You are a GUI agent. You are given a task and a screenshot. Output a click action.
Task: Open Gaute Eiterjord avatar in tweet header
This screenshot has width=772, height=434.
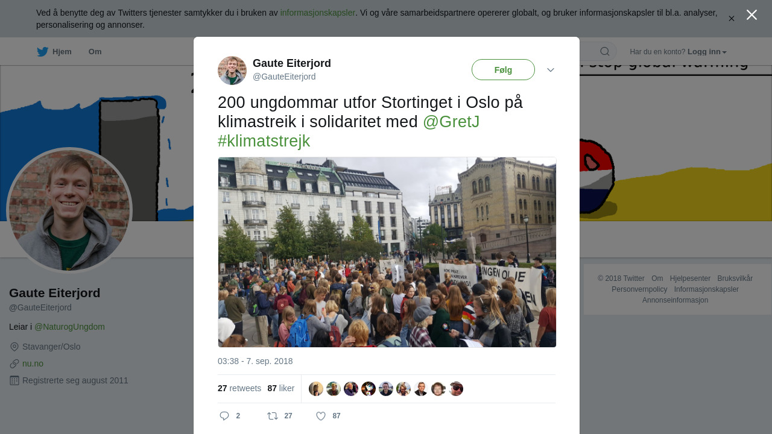click(232, 71)
